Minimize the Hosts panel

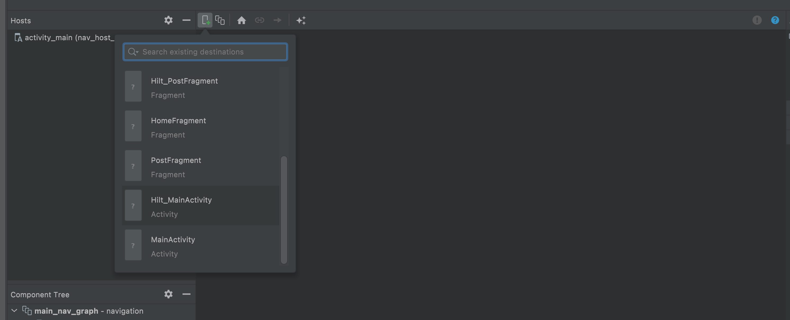pos(186,20)
